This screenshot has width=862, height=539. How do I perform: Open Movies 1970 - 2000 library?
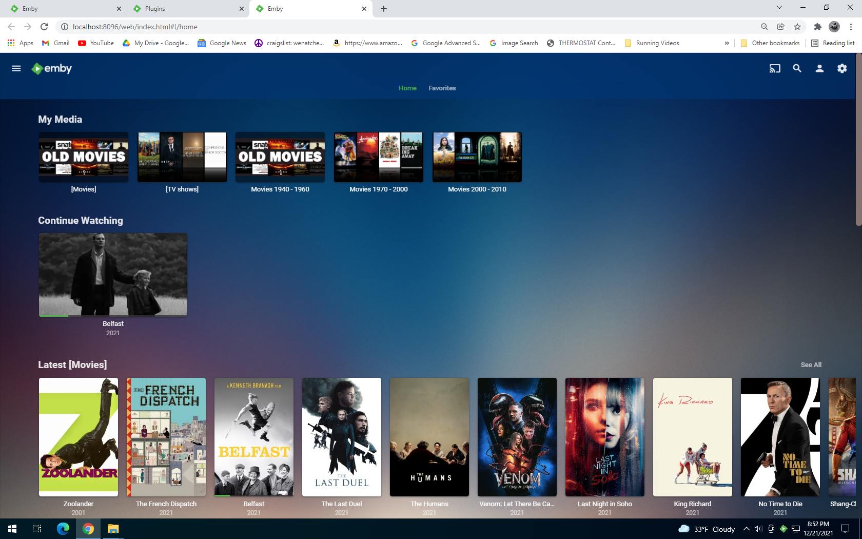[x=379, y=157]
